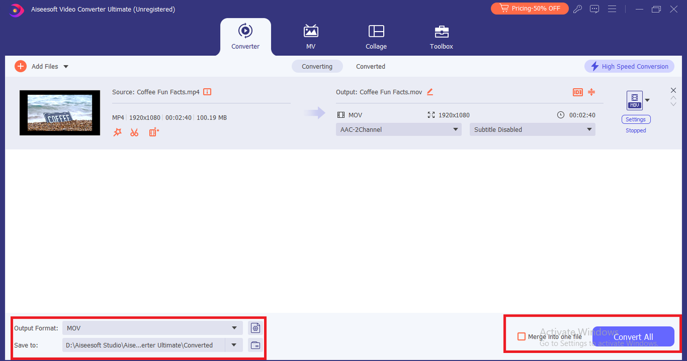Screen dimensions: 687x361
Task: Show the Converting list
Action: [317, 66]
